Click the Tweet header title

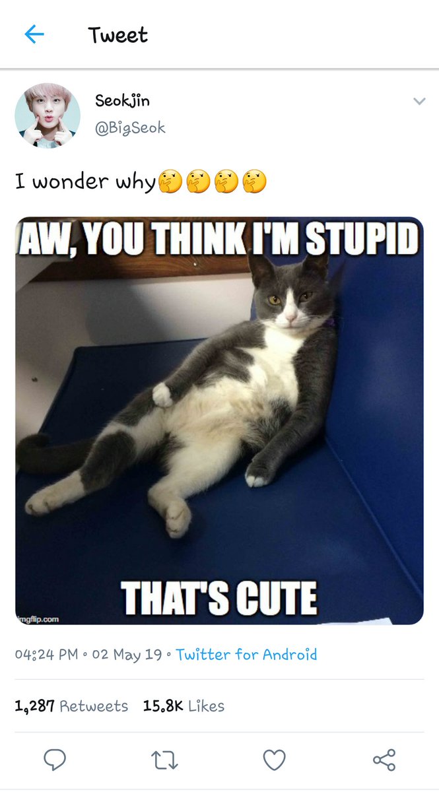click(x=118, y=34)
